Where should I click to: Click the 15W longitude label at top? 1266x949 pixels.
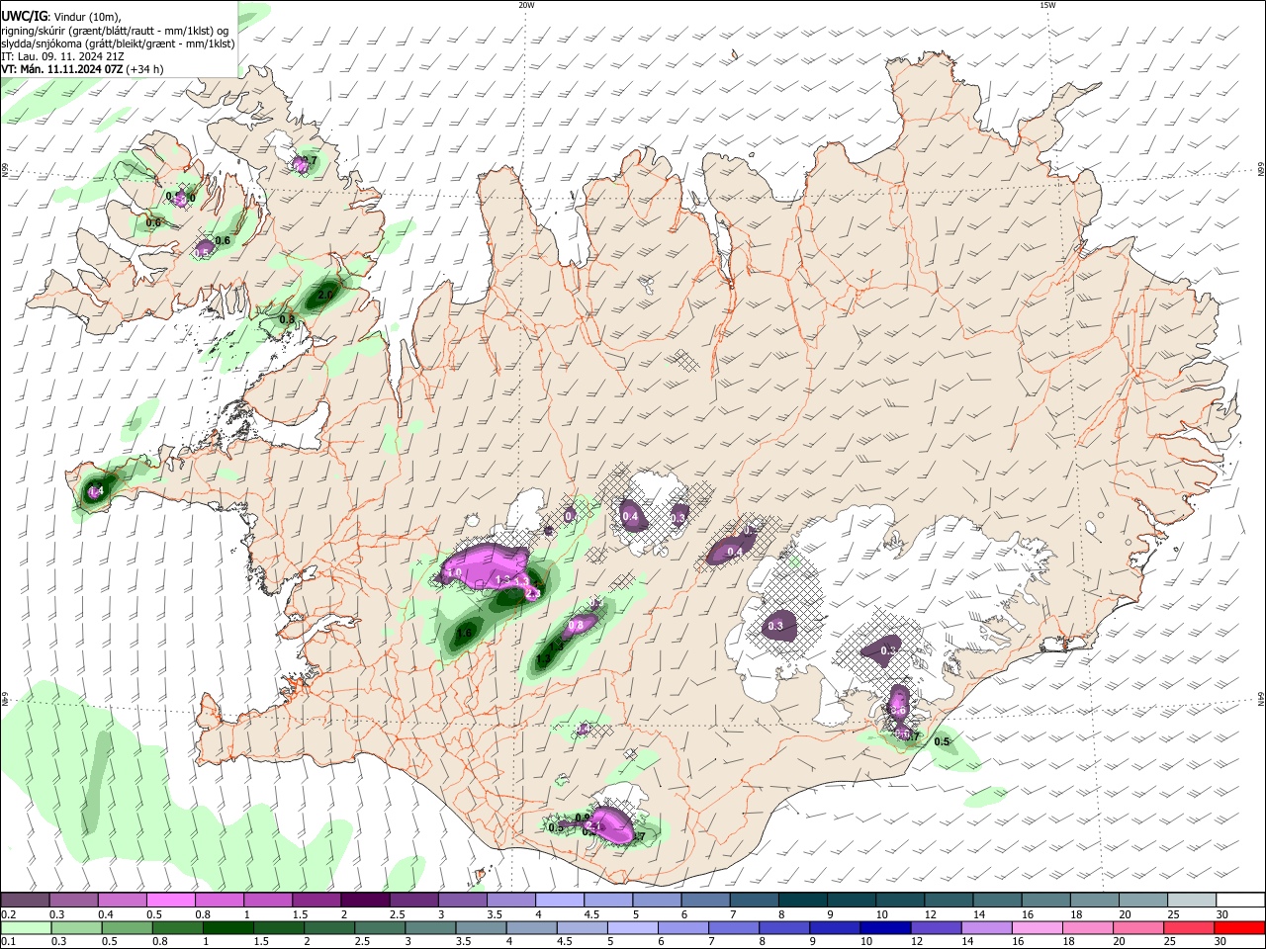[1047, 5]
